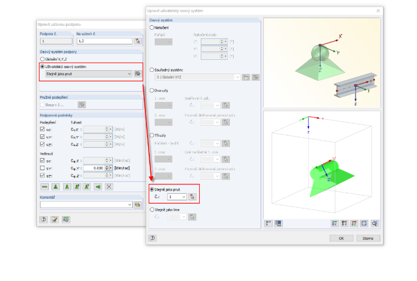The width and height of the screenshot is (417, 281).
Task: Uncheck the φx' restraint checkbox
Action: [42, 160]
